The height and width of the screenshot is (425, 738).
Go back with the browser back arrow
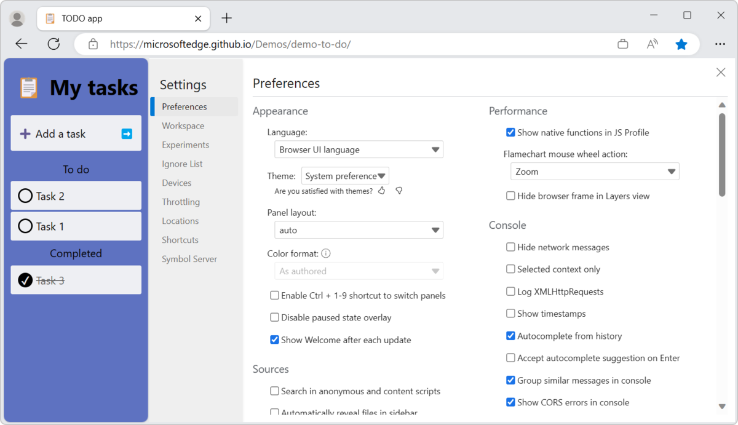click(22, 44)
